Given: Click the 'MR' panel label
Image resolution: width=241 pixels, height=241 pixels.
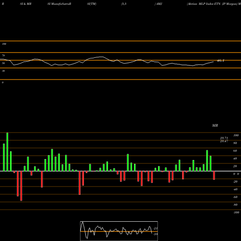Looking at the screenshot, I should 215,125.
